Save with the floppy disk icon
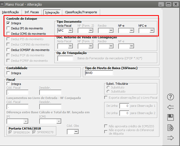180x146 pixels. pos(170,117)
